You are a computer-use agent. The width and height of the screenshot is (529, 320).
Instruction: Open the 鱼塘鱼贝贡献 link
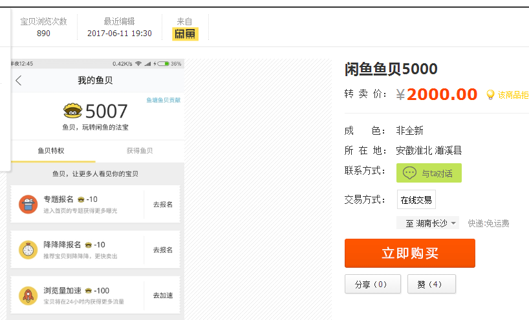pos(163,100)
